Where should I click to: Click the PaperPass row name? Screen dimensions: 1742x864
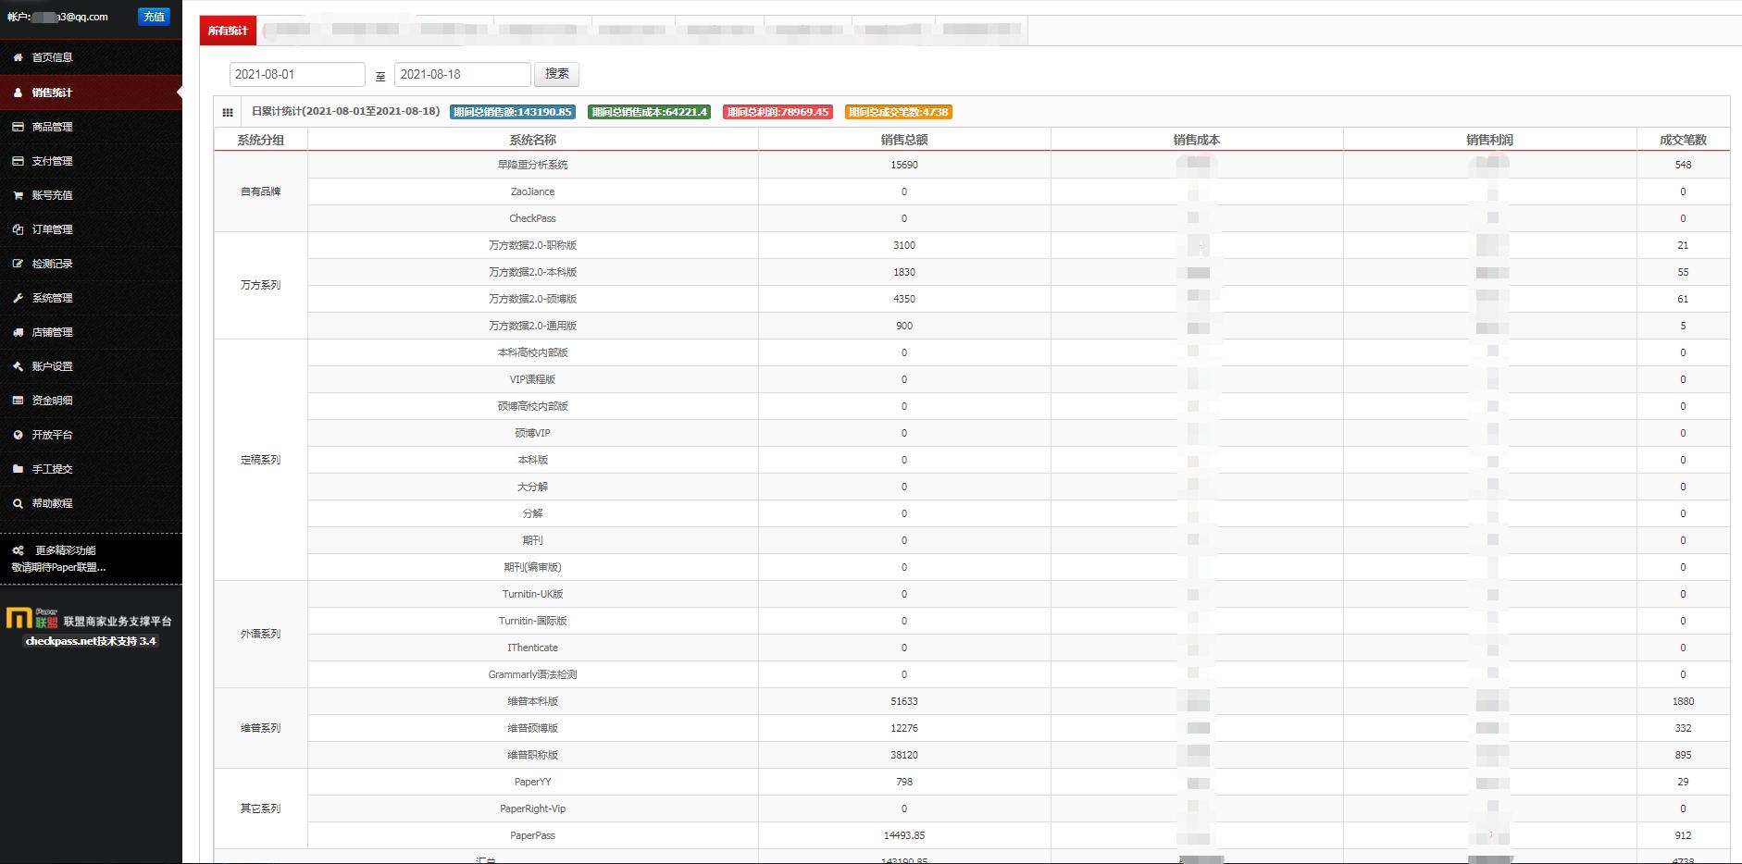tap(533, 835)
